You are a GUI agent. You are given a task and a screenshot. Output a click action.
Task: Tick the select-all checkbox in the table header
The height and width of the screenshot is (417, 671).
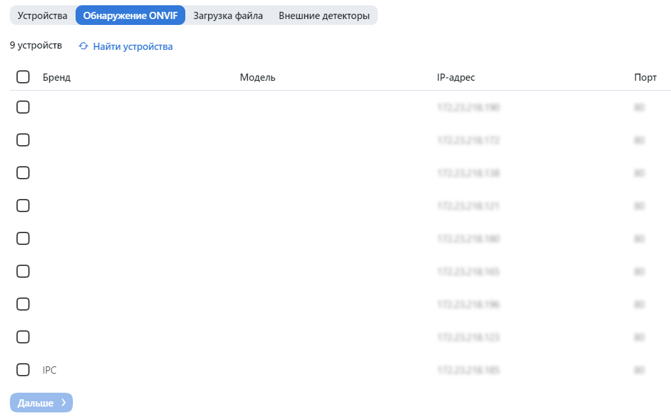tap(23, 77)
